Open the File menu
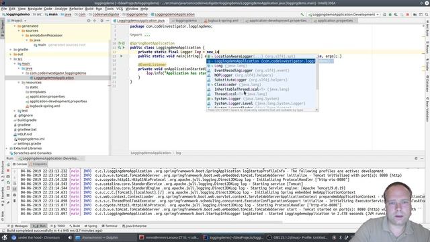430x242 pixels. click(4, 9)
